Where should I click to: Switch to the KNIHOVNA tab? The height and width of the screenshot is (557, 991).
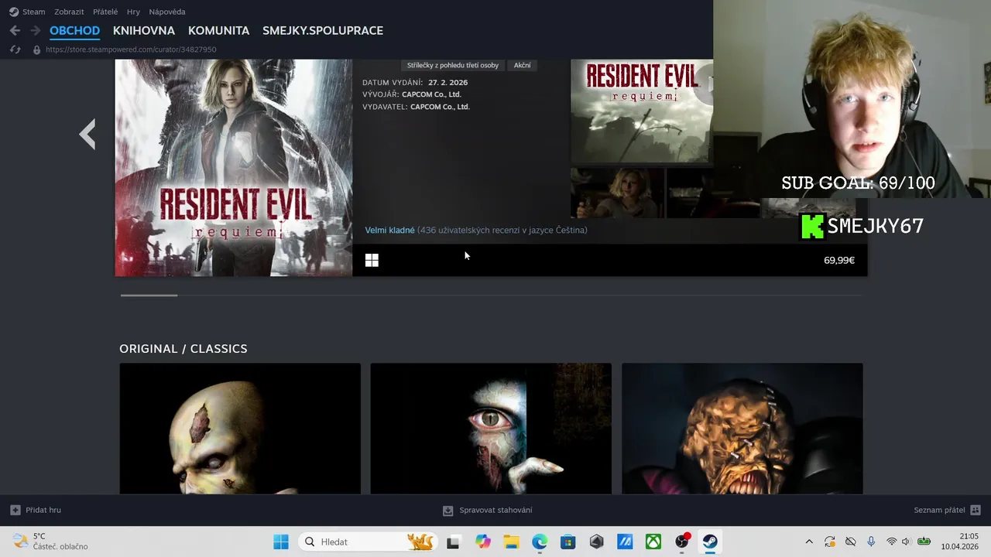[144, 30]
